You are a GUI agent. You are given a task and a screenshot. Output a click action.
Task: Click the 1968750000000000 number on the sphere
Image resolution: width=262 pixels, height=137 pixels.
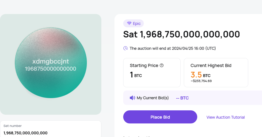pos(50,69)
